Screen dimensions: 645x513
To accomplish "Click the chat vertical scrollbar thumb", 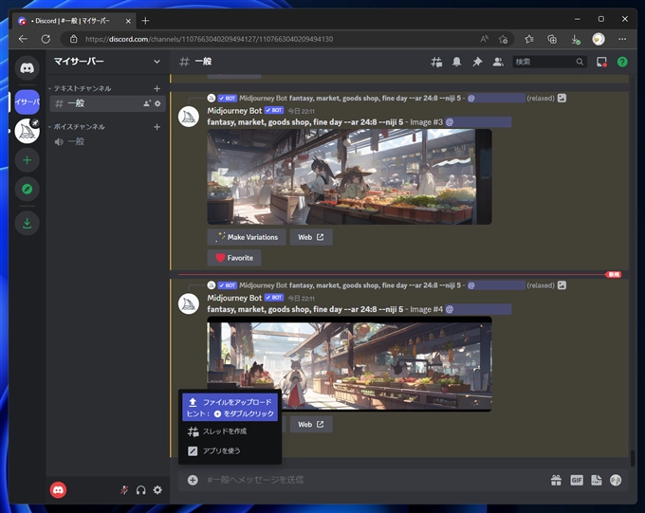I will [633, 458].
